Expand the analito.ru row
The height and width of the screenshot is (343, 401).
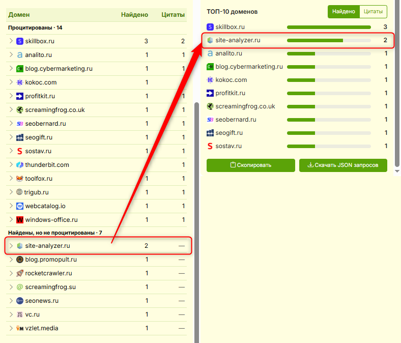pos(11,55)
